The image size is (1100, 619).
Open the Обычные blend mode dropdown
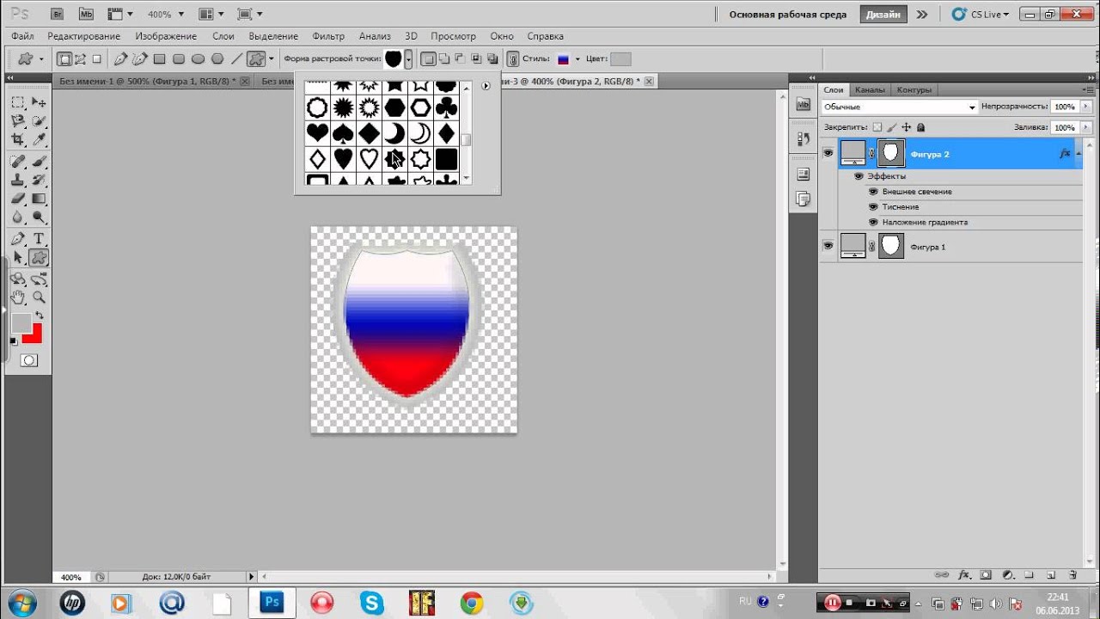(x=899, y=107)
